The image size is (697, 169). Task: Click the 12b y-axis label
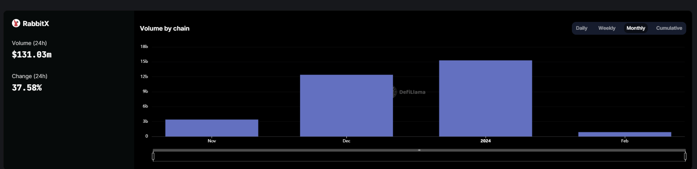click(144, 76)
